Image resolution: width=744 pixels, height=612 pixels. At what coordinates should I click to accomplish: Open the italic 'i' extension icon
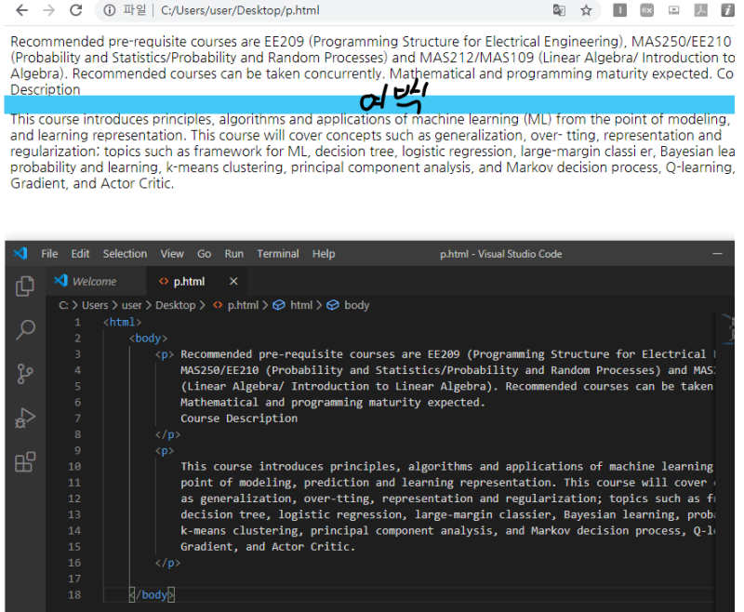pos(728,10)
